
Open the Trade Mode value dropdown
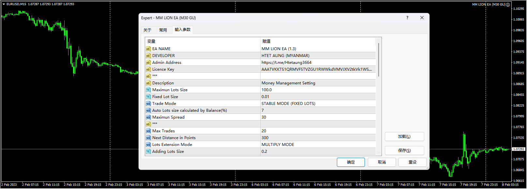coord(318,104)
